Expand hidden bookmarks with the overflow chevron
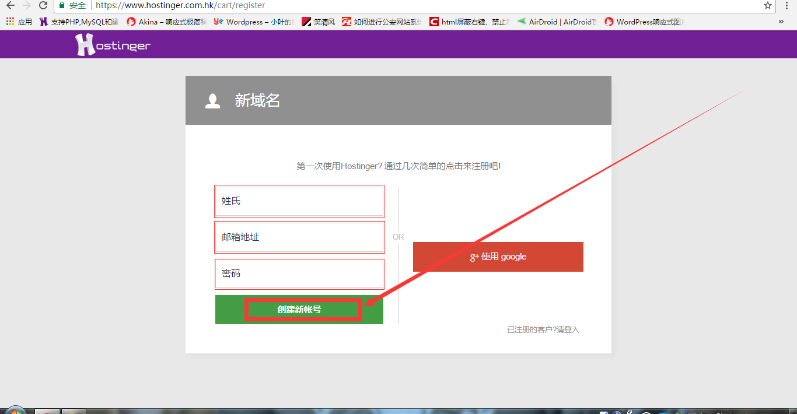The width and height of the screenshot is (797, 414). point(781,22)
